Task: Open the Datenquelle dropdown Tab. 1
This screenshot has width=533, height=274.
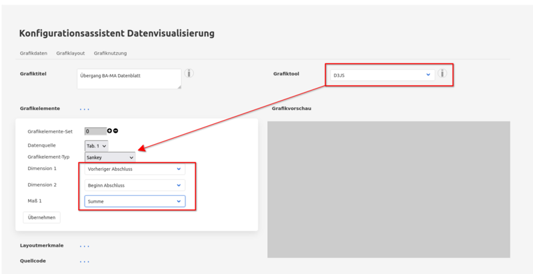Action: tap(96, 145)
